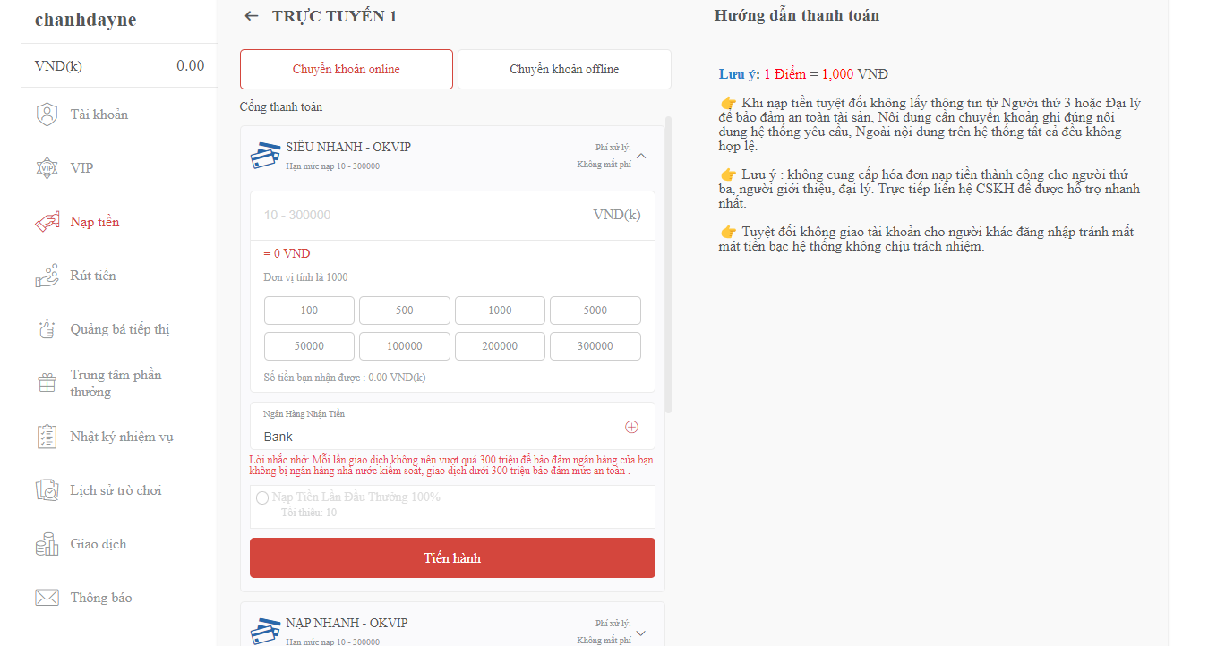
Task: Click the TRỰC TUYẾN 1 title
Action: pyautogui.click(x=334, y=16)
